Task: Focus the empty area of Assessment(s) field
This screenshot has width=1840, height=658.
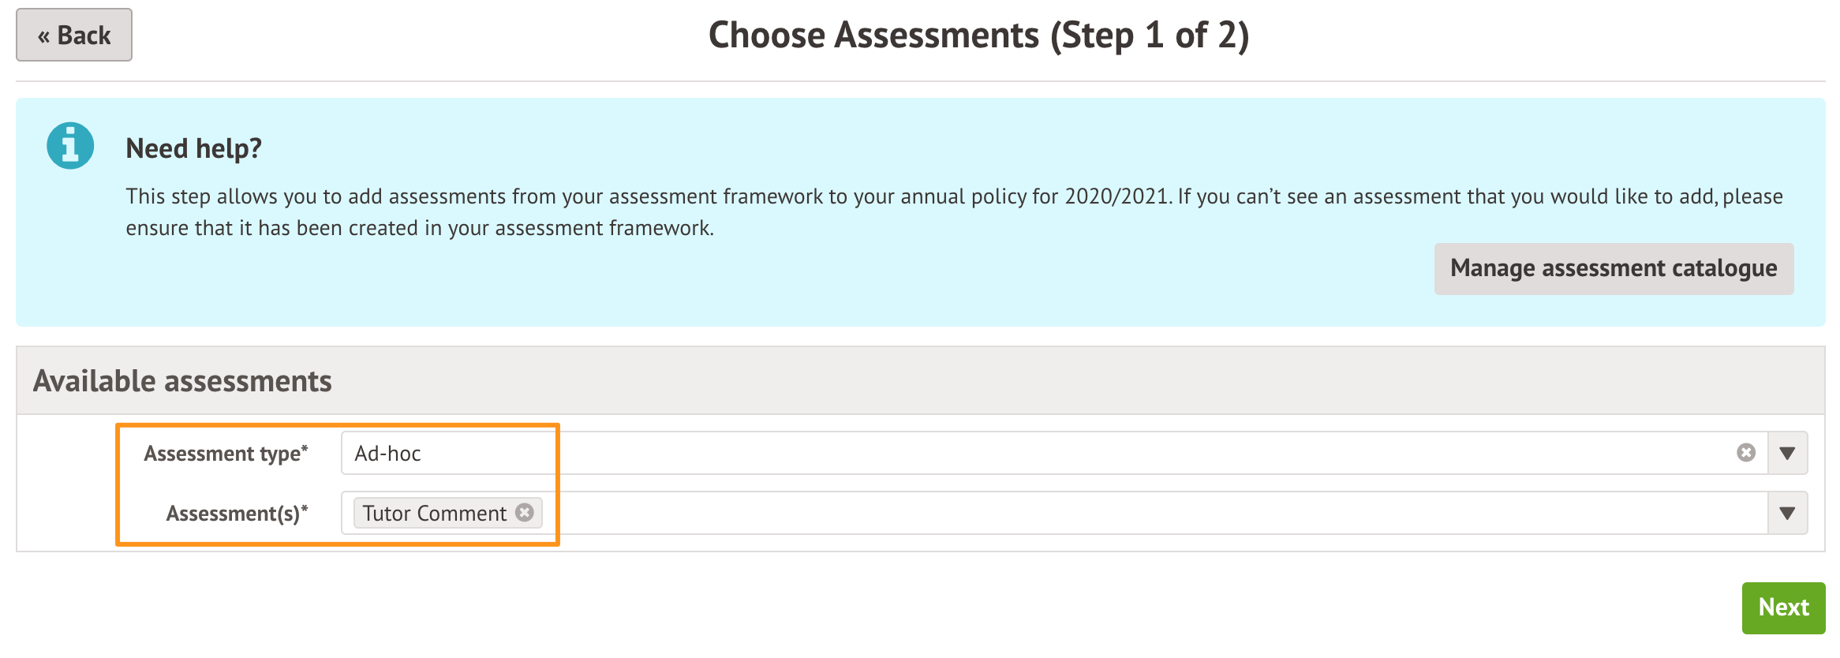Action: [1105, 513]
